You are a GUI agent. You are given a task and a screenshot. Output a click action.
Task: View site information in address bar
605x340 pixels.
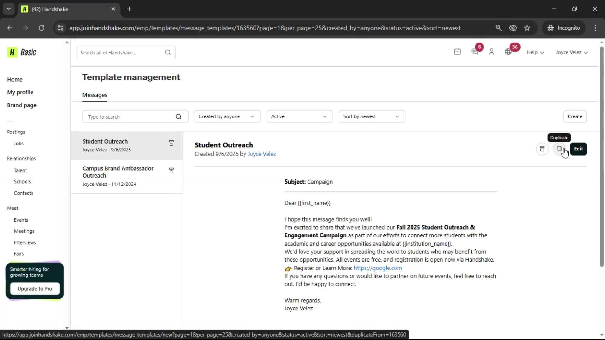coord(60,28)
